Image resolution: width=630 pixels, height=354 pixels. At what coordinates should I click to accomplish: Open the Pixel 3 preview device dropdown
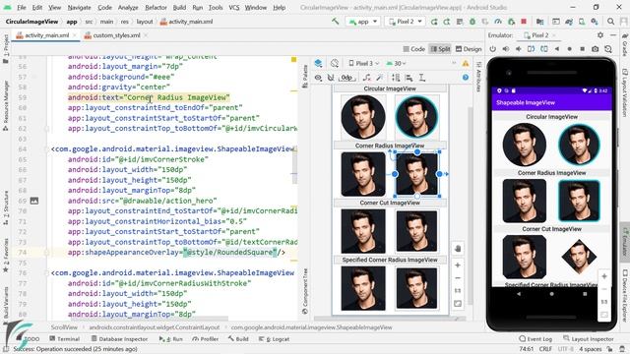(364, 63)
